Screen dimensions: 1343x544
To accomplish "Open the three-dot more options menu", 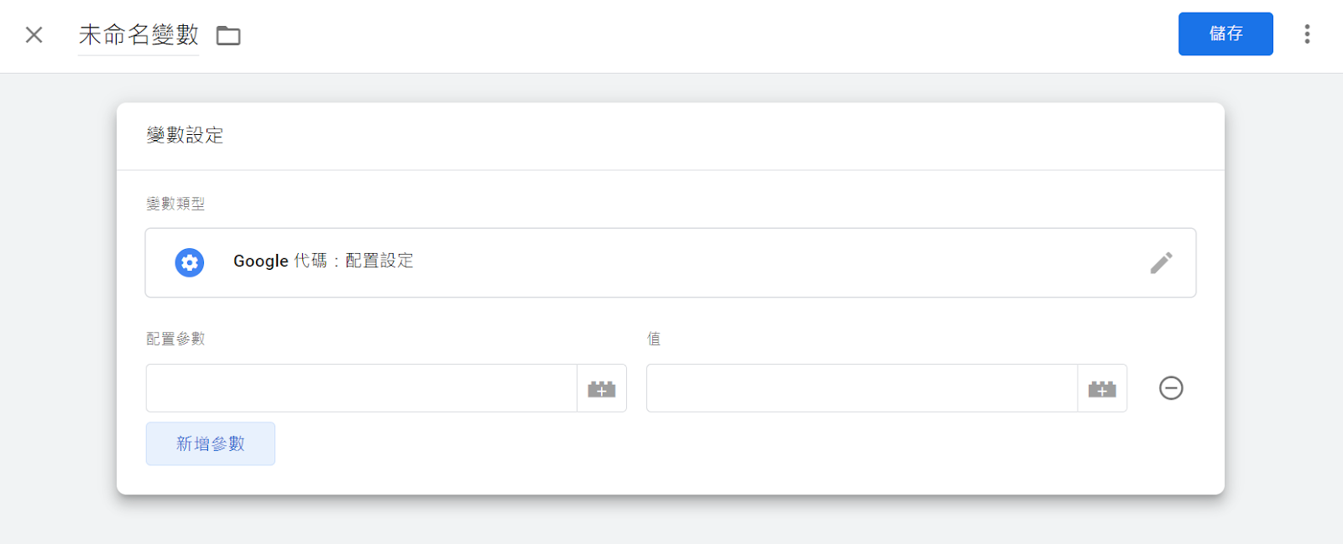I will click(x=1307, y=34).
